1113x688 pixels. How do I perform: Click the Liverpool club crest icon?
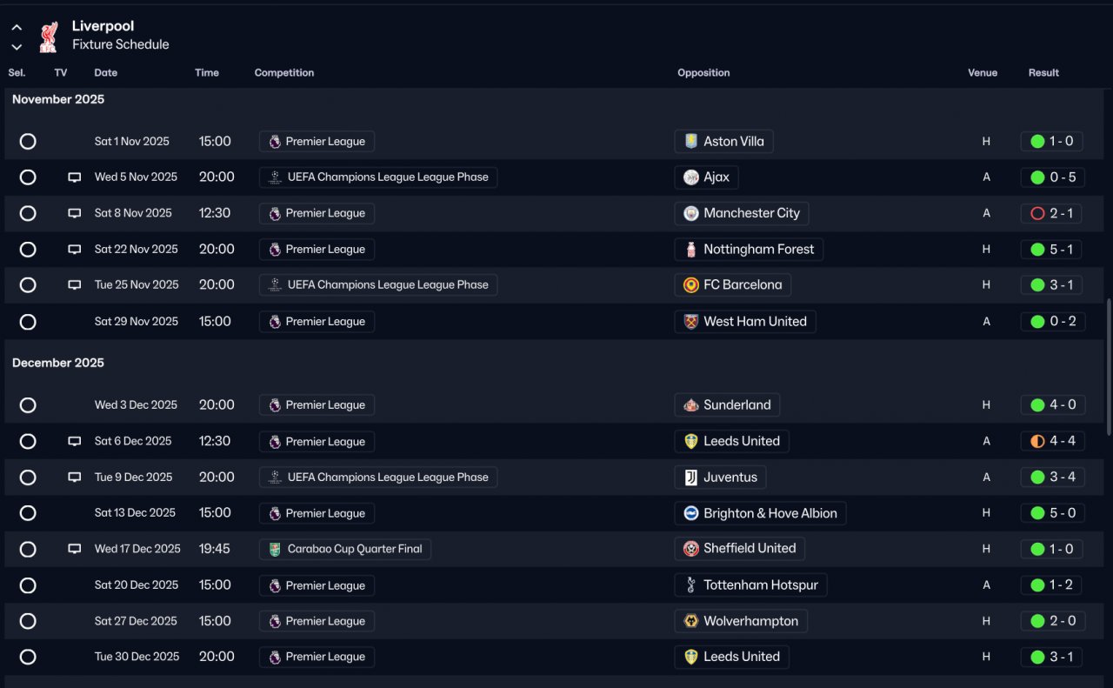click(49, 37)
